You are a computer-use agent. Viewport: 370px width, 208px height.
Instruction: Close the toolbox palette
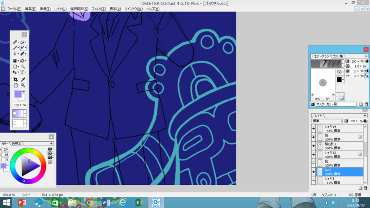(x=24, y=34)
